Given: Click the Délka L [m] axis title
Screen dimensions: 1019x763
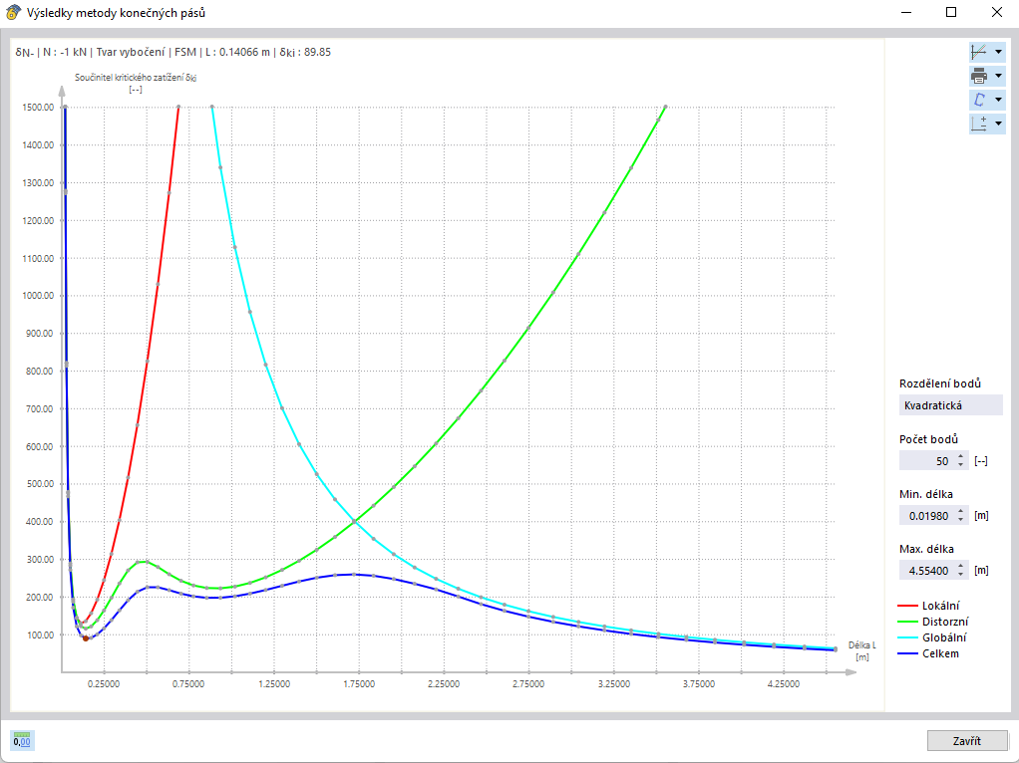Looking at the screenshot, I should (x=861, y=651).
